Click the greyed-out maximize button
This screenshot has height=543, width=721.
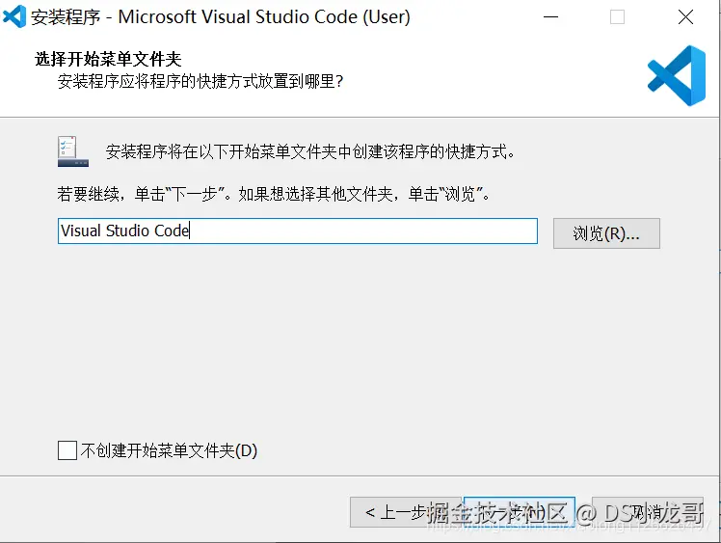pyautogui.click(x=618, y=17)
